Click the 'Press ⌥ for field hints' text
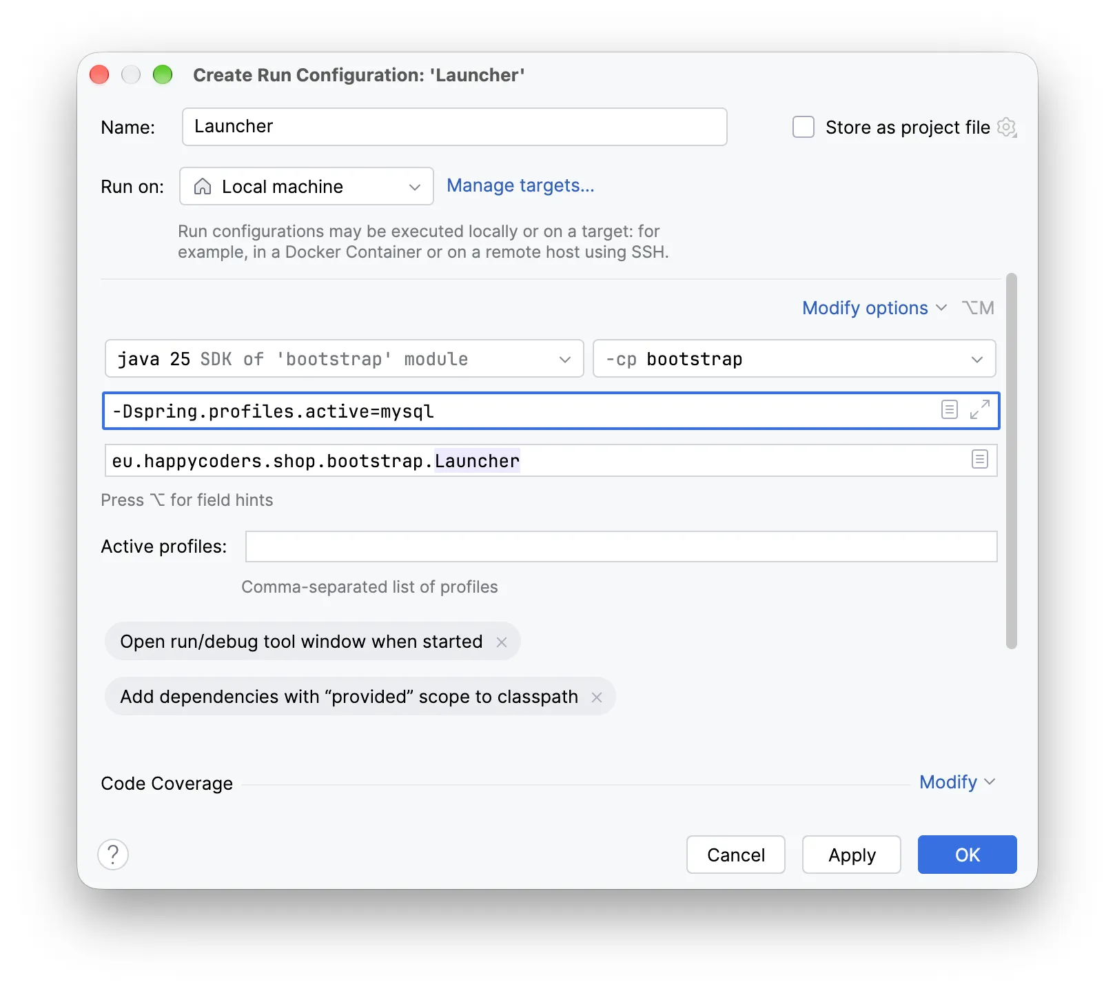The width and height of the screenshot is (1115, 991). (187, 500)
